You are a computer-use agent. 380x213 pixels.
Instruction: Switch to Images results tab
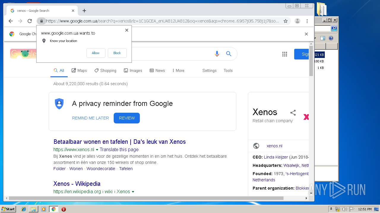(133, 71)
